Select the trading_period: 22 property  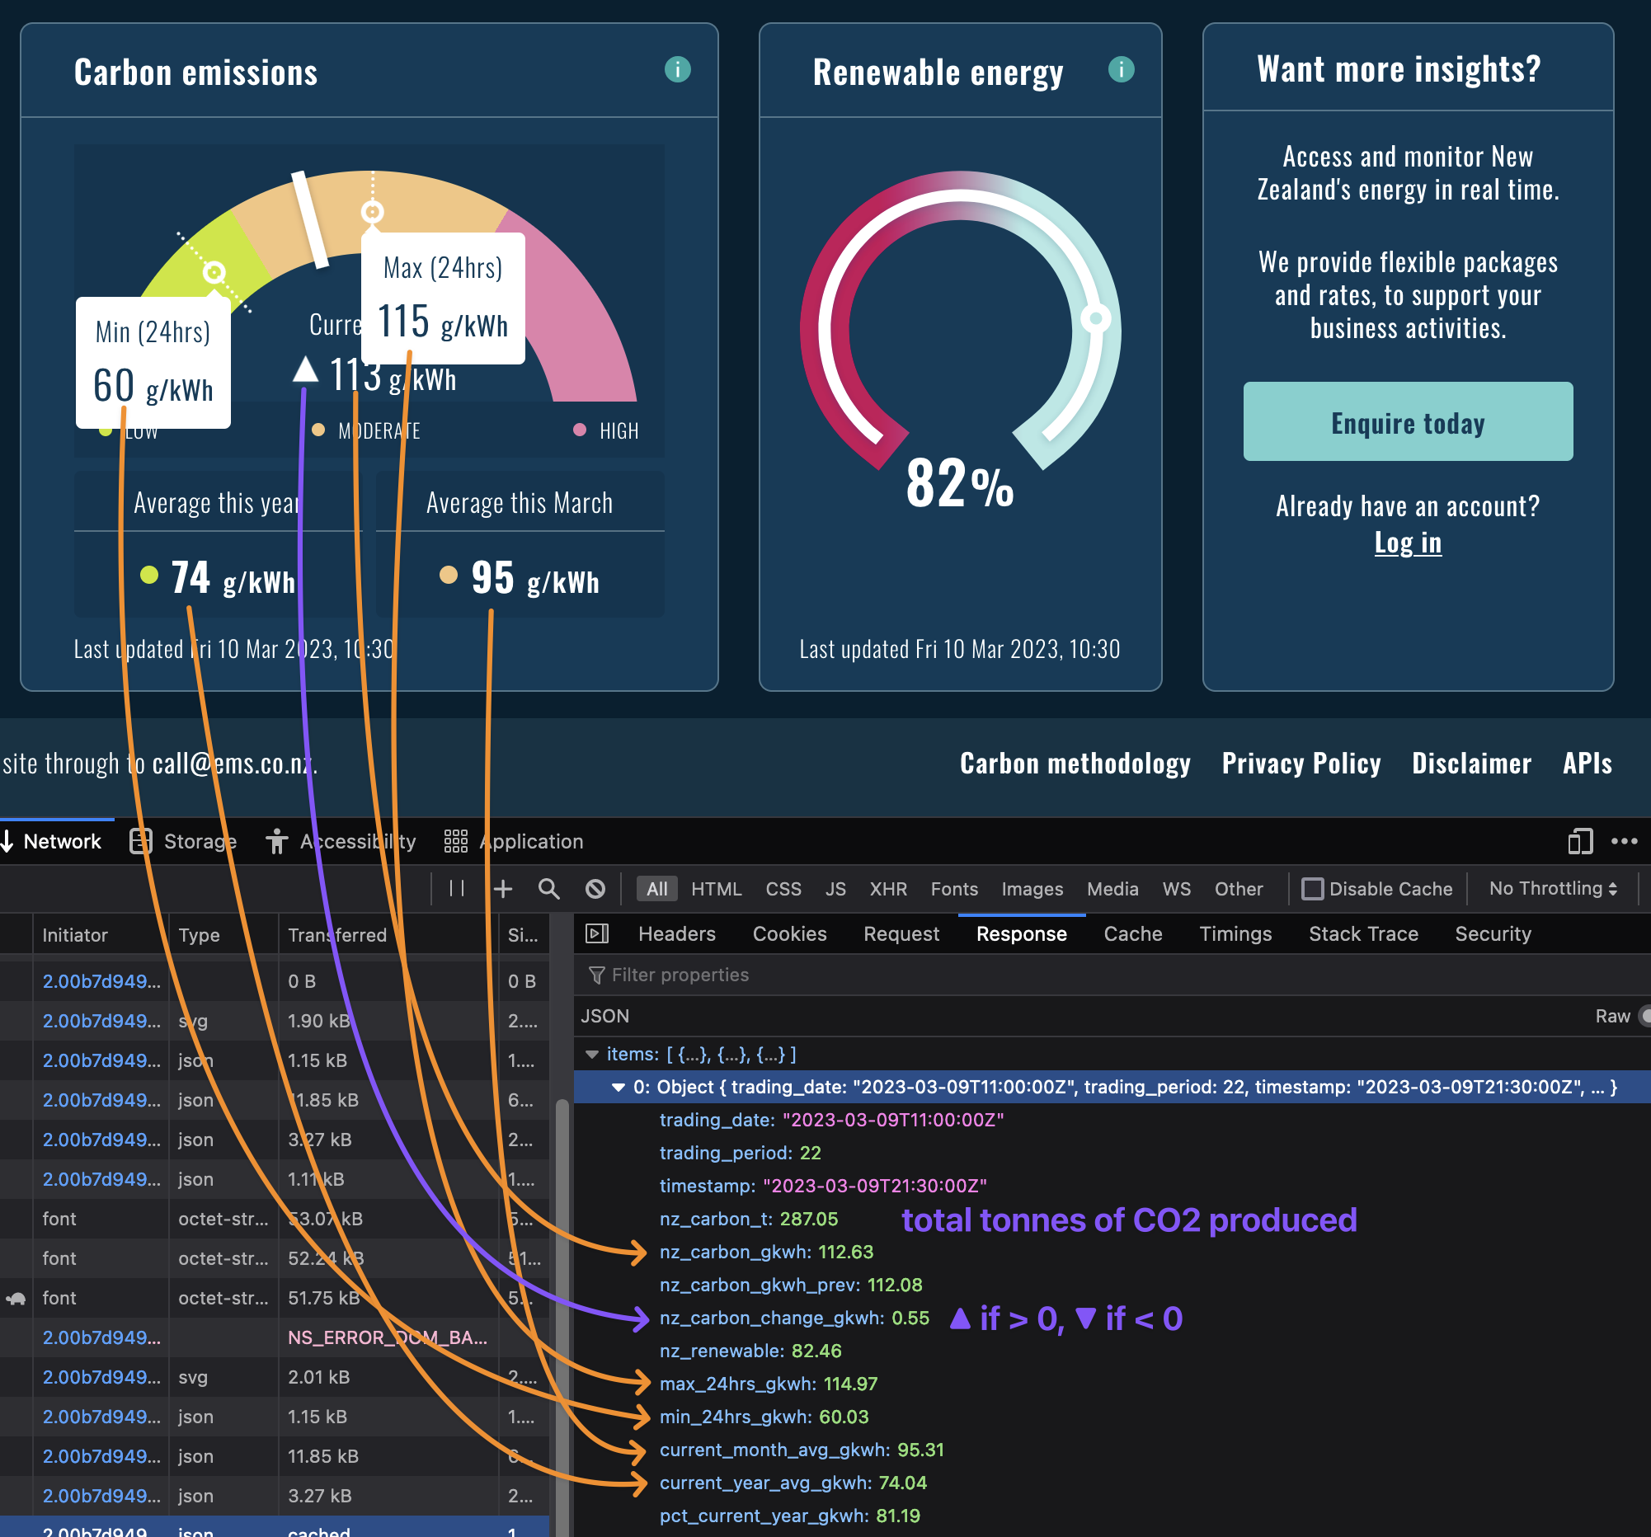[740, 1154]
